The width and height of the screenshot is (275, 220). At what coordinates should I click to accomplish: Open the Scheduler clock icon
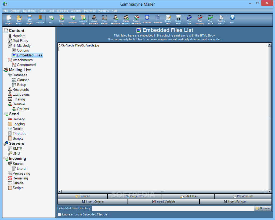click(x=147, y=19)
